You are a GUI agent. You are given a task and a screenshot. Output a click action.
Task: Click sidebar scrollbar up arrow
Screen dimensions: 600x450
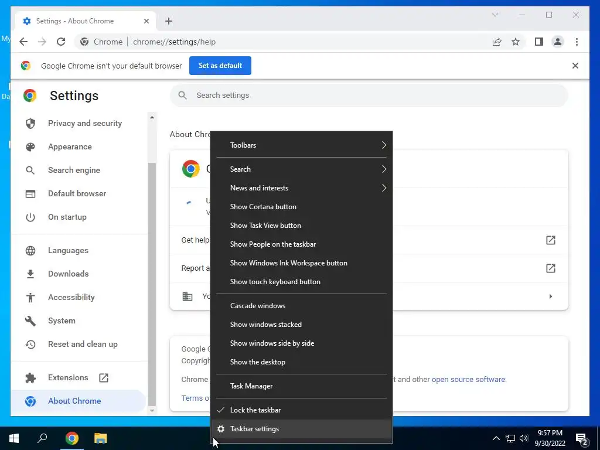tap(152, 117)
